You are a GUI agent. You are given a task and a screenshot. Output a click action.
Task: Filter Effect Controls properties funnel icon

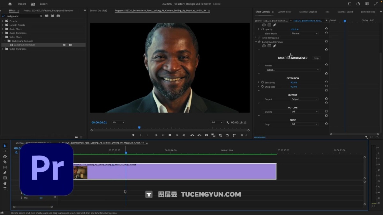click(x=366, y=137)
